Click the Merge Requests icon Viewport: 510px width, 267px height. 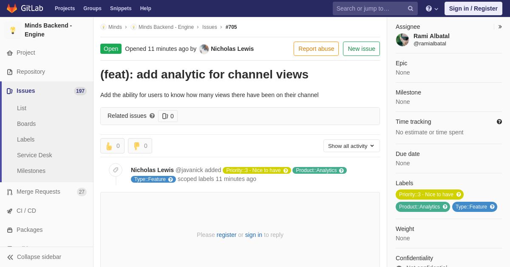(x=10, y=192)
